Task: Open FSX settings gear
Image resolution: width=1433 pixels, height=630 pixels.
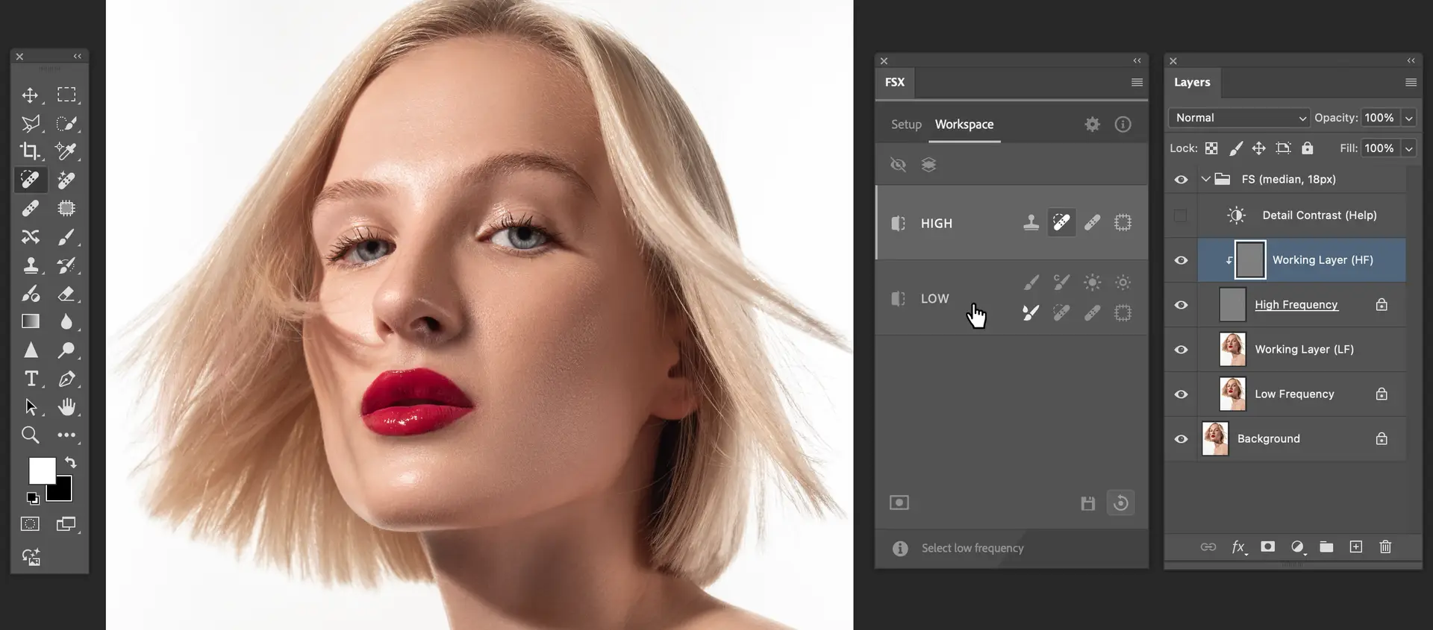Action: point(1093,125)
